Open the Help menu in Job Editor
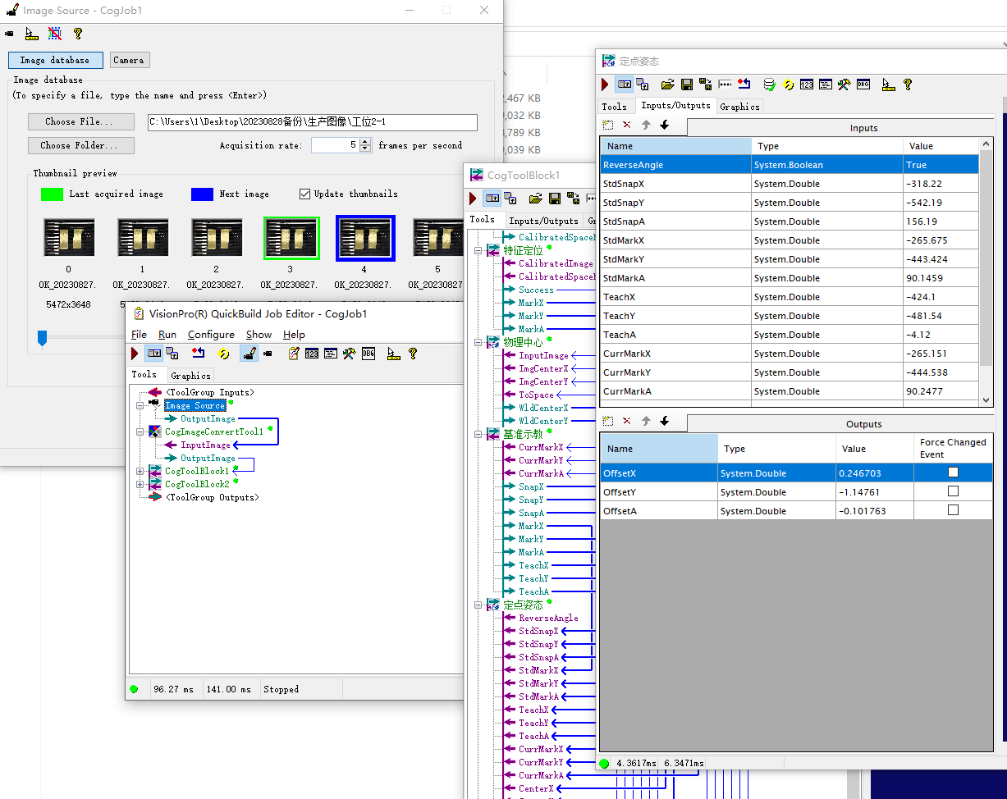The width and height of the screenshot is (1007, 799). pyautogui.click(x=294, y=335)
